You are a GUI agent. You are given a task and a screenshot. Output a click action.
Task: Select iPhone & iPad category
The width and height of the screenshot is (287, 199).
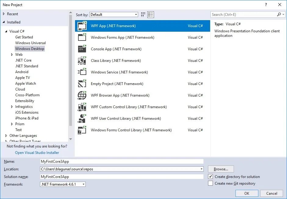point(27,118)
